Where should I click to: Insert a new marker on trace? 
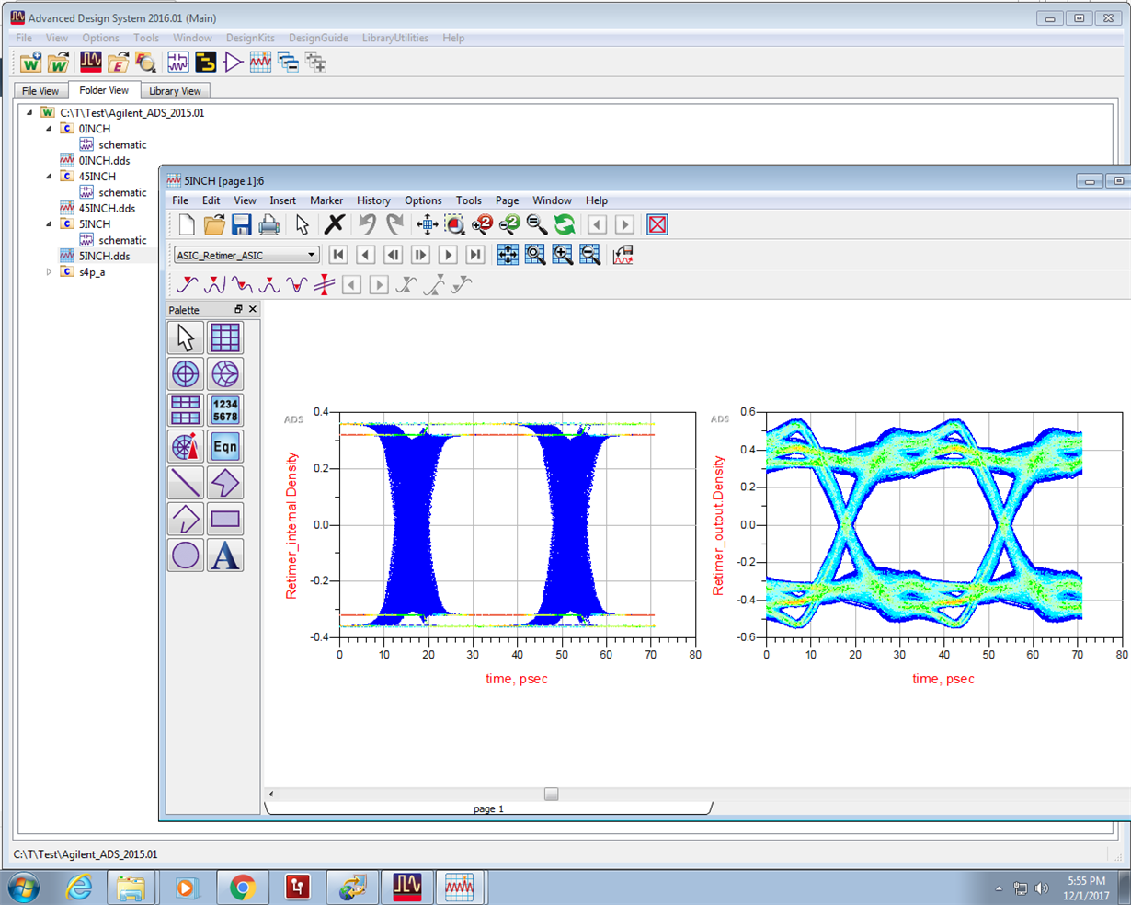click(187, 285)
